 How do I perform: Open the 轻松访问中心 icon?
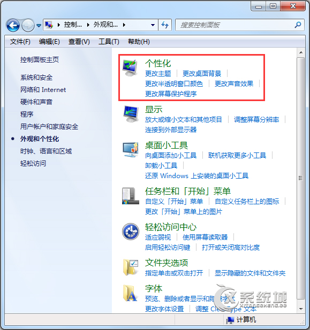click(131, 232)
